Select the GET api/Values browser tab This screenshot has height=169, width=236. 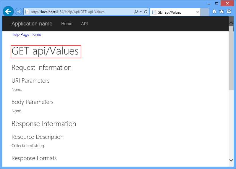pos(175,12)
